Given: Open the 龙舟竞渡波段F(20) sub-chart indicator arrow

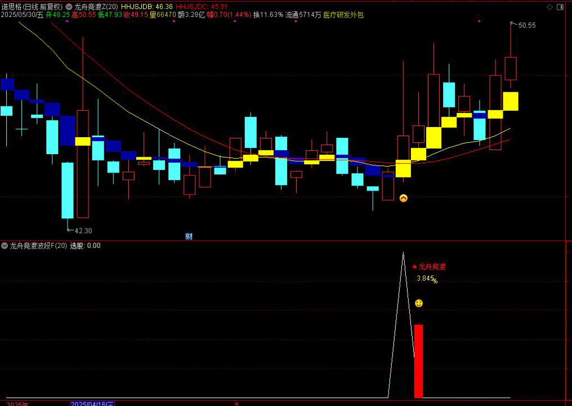Looking at the screenshot, I should pos(5,246).
